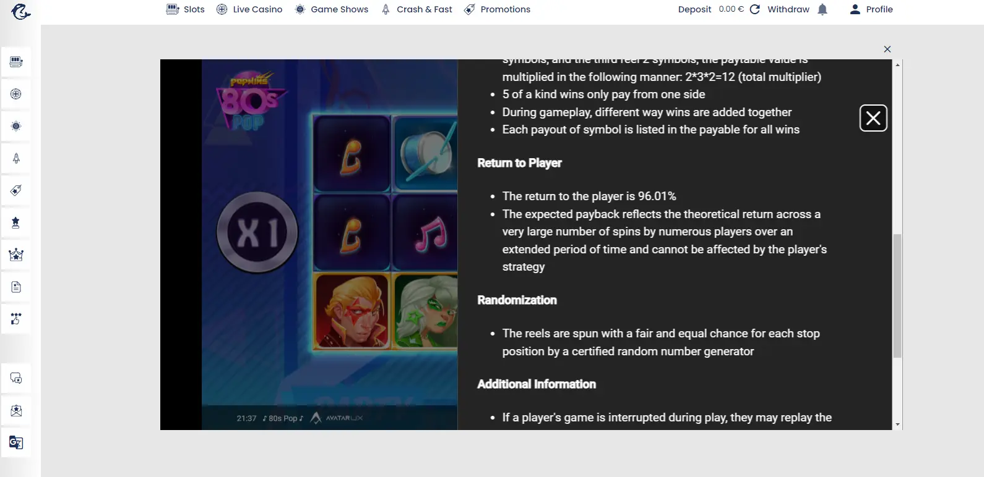Click the Withdraw link
Viewport: 984px width, 477px height.
click(788, 9)
